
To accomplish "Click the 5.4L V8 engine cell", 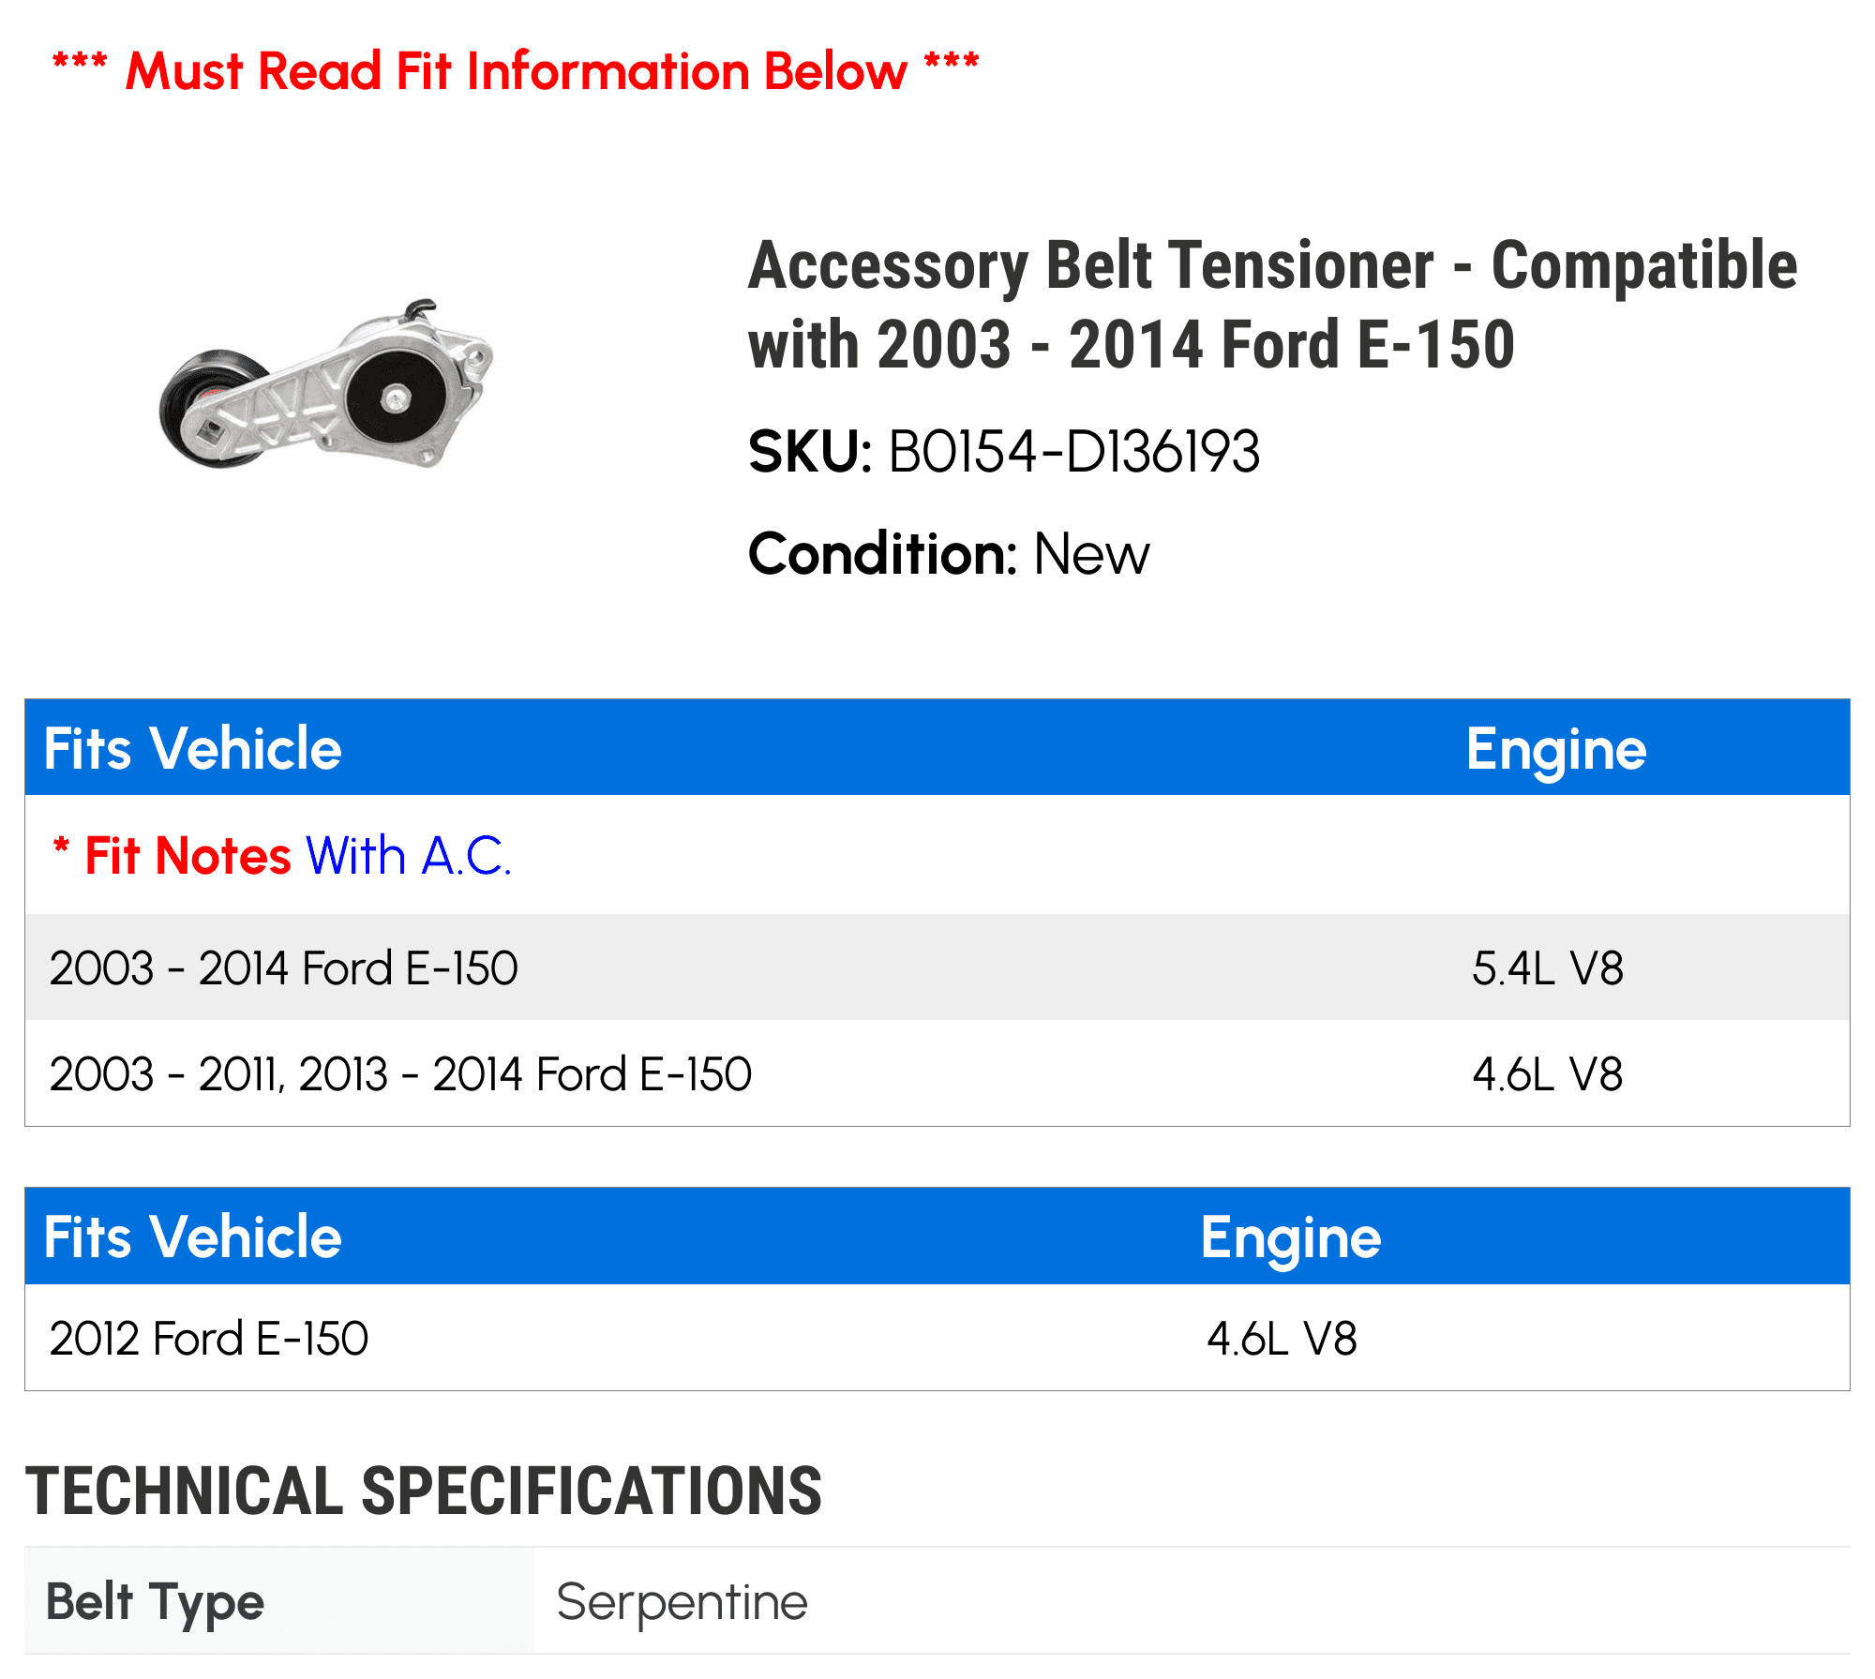I will 1548,968.
